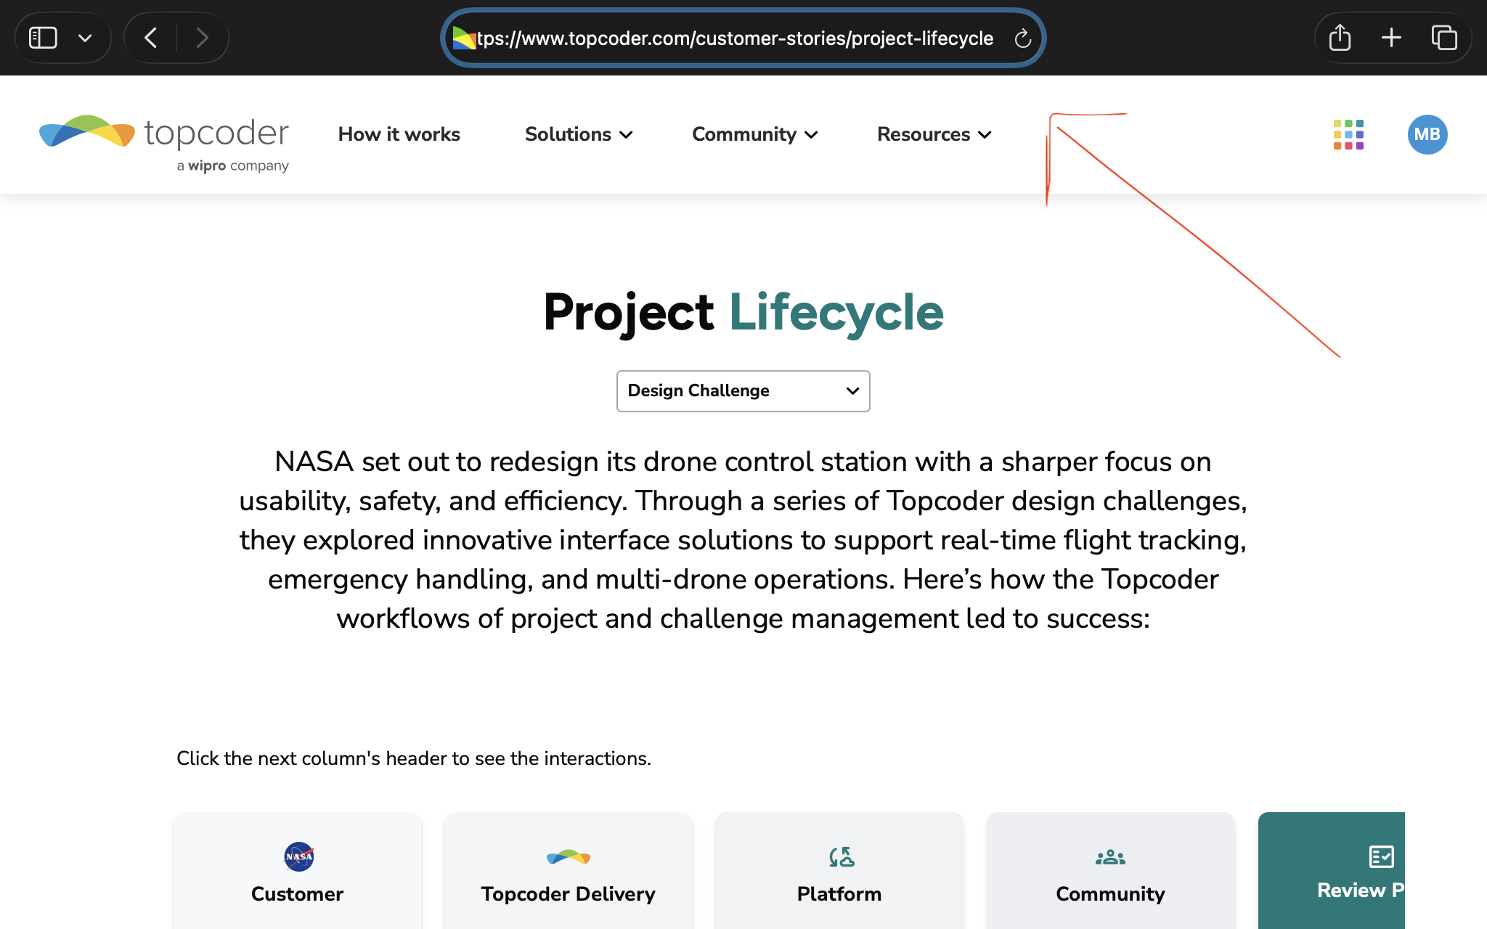Open the How it works page
This screenshot has width=1487, height=929.
399,135
